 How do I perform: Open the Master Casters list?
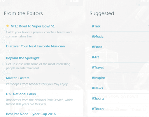[18, 78]
